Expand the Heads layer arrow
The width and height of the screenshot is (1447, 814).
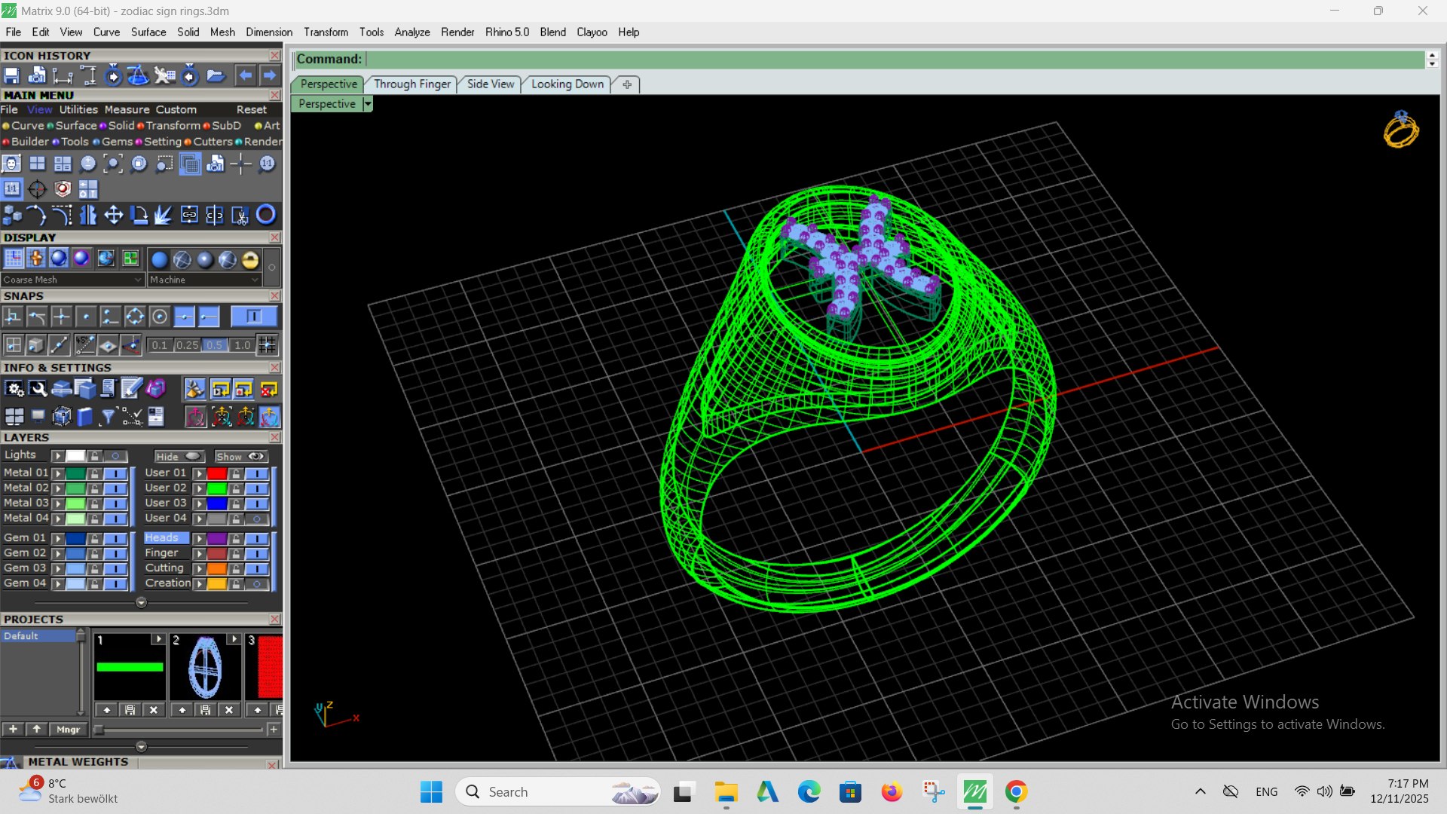pos(199,538)
